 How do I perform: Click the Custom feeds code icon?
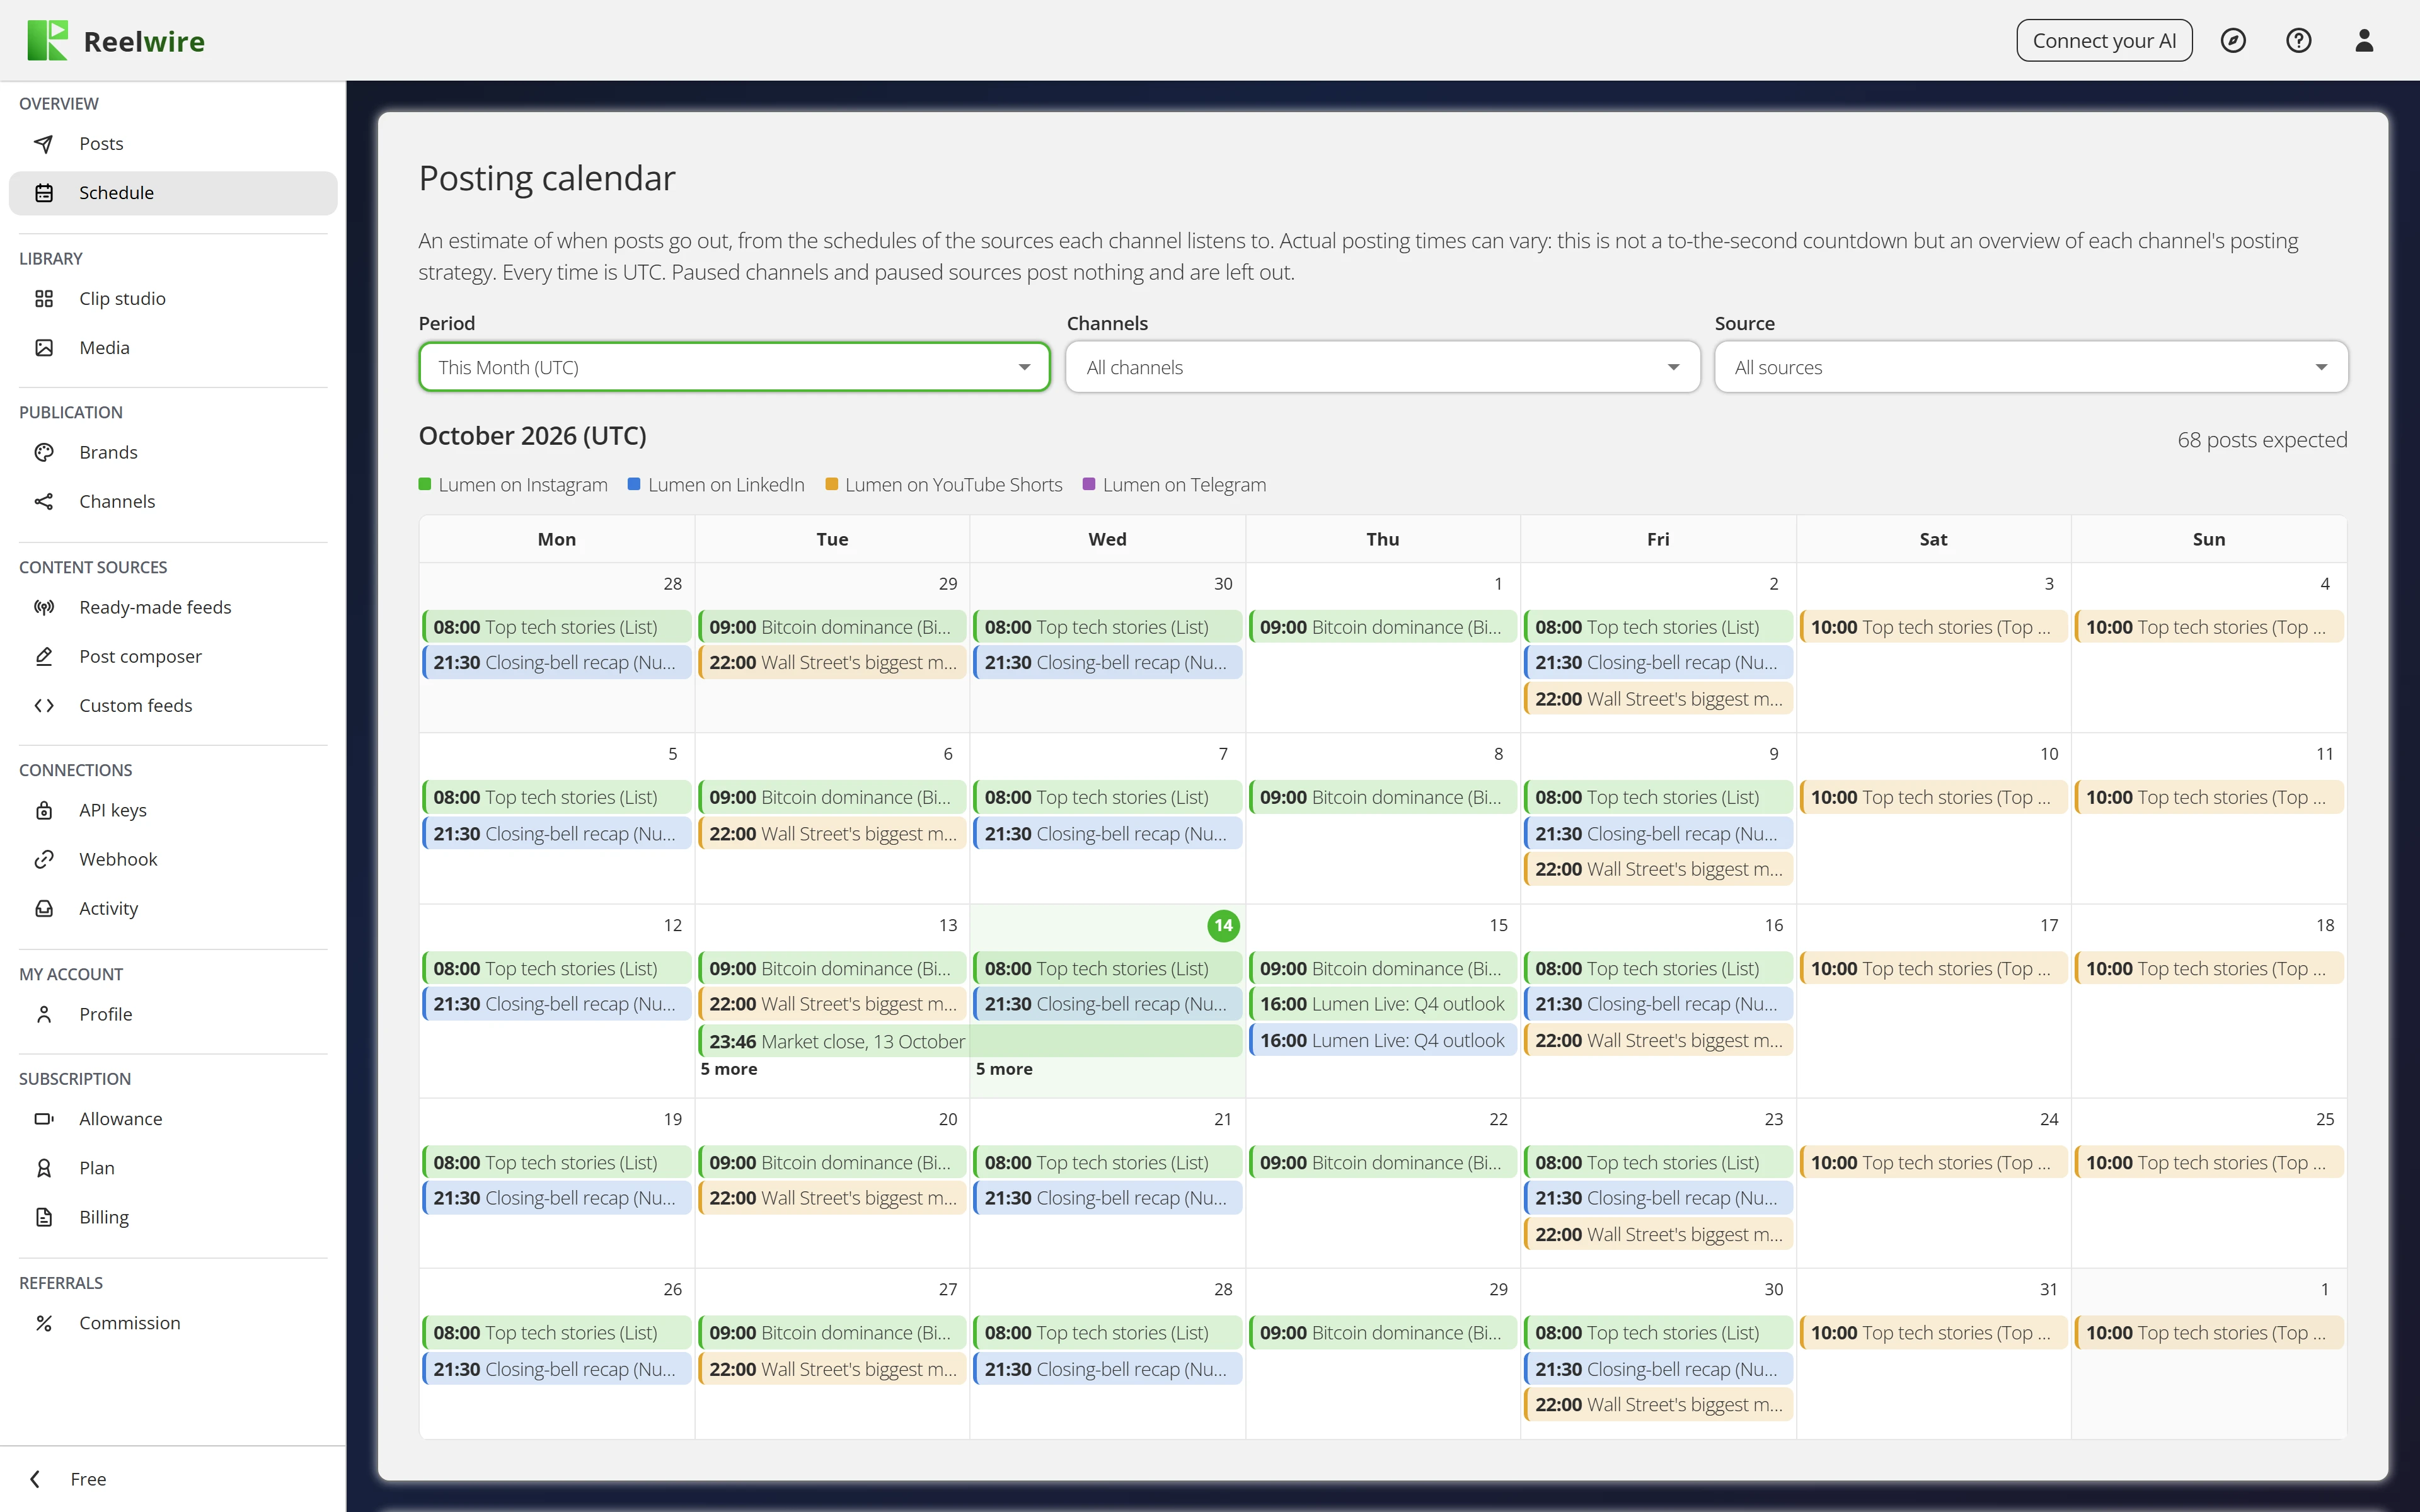tap(44, 706)
